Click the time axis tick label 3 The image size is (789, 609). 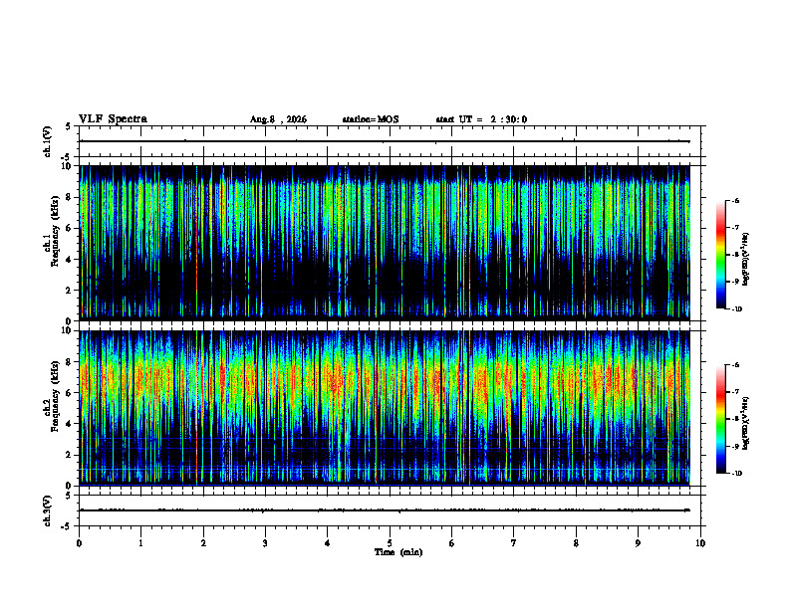(265, 543)
